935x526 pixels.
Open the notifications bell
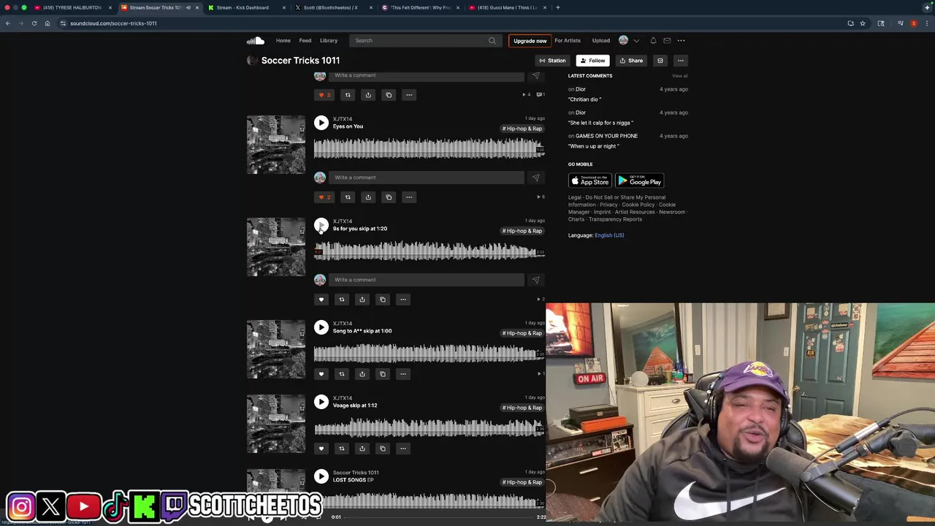click(653, 41)
